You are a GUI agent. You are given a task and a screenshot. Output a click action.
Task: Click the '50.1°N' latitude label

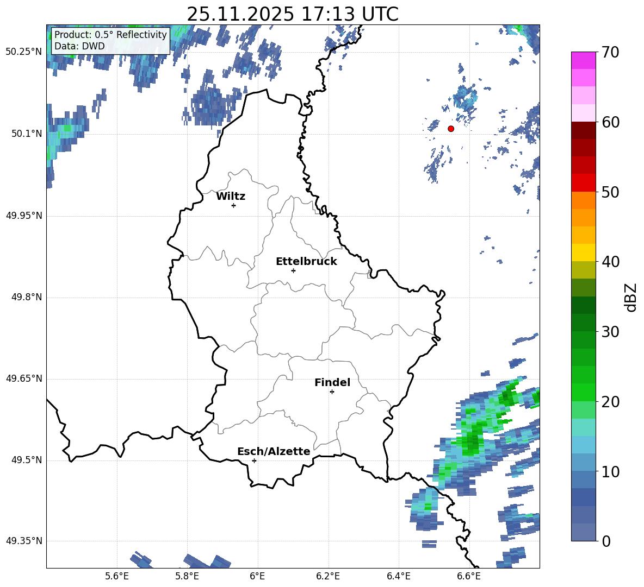27,134
